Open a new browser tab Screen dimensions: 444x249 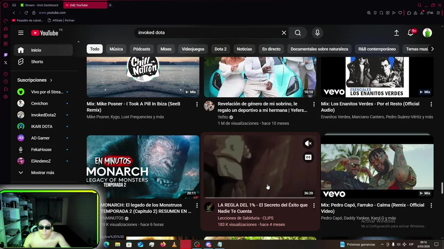[x=110, y=5]
